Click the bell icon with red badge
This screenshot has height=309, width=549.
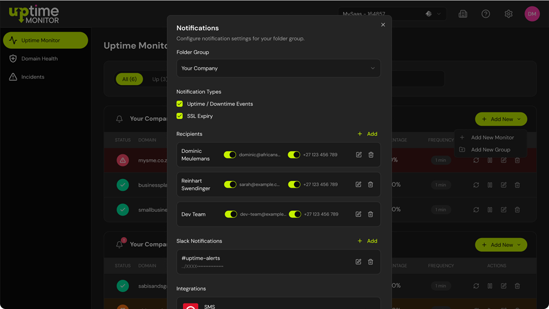click(120, 244)
